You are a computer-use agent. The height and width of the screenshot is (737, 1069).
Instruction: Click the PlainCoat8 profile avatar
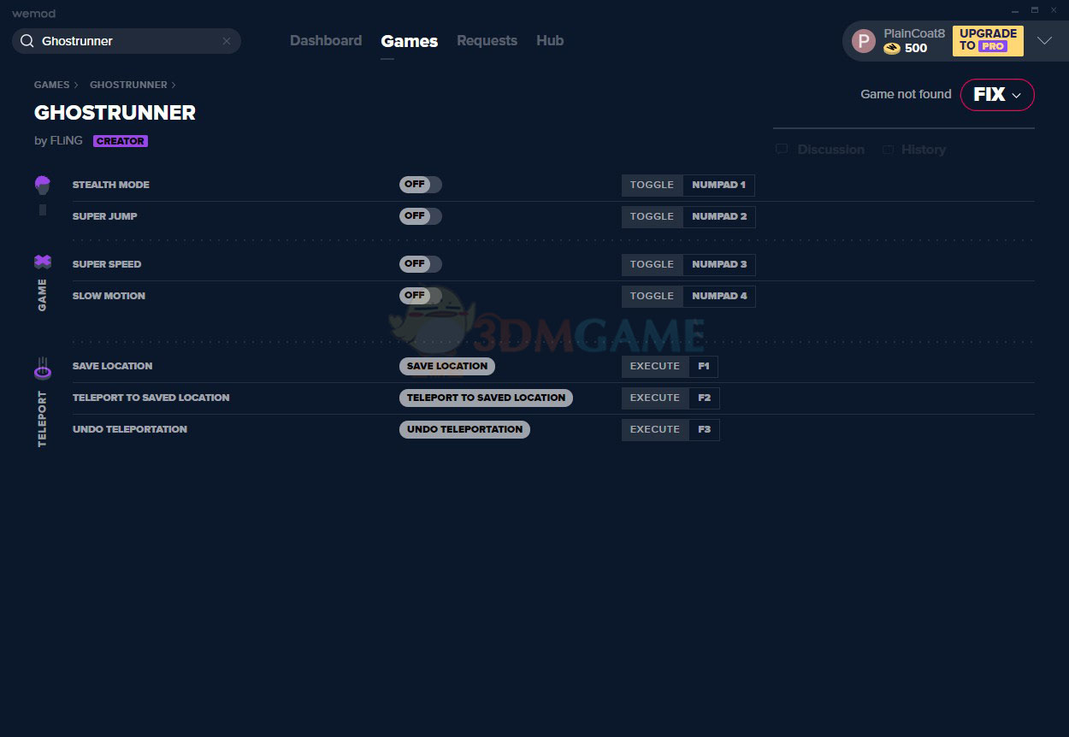point(864,41)
